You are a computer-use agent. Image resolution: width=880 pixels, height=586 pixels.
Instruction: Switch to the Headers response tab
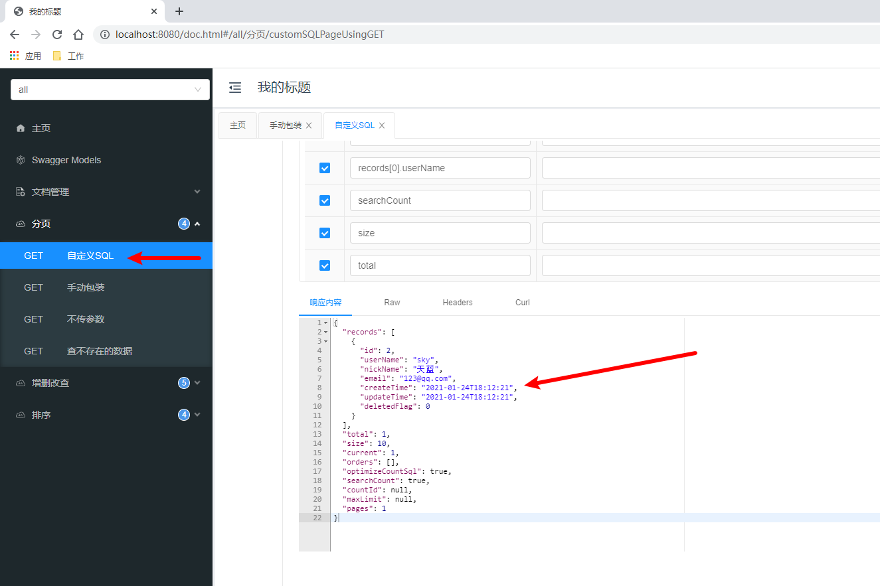458,303
